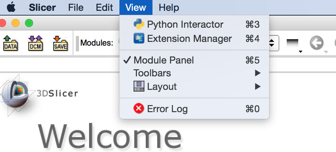The width and height of the screenshot is (336, 152).
Task: Toggle the Module Panel checkmark
Action: click(x=127, y=60)
